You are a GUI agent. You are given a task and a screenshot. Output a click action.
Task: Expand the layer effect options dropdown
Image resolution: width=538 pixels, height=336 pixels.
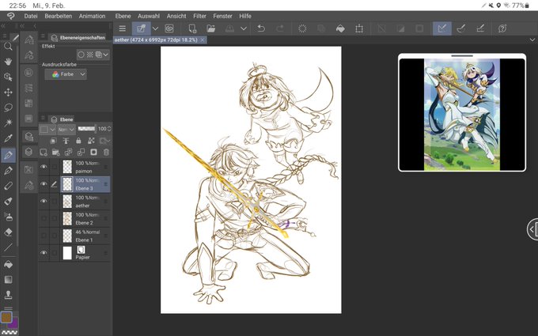tap(106, 55)
